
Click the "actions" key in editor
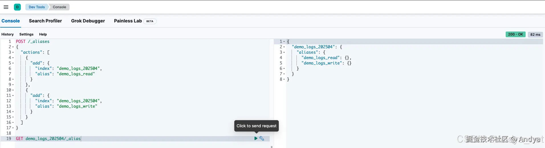[32, 52]
